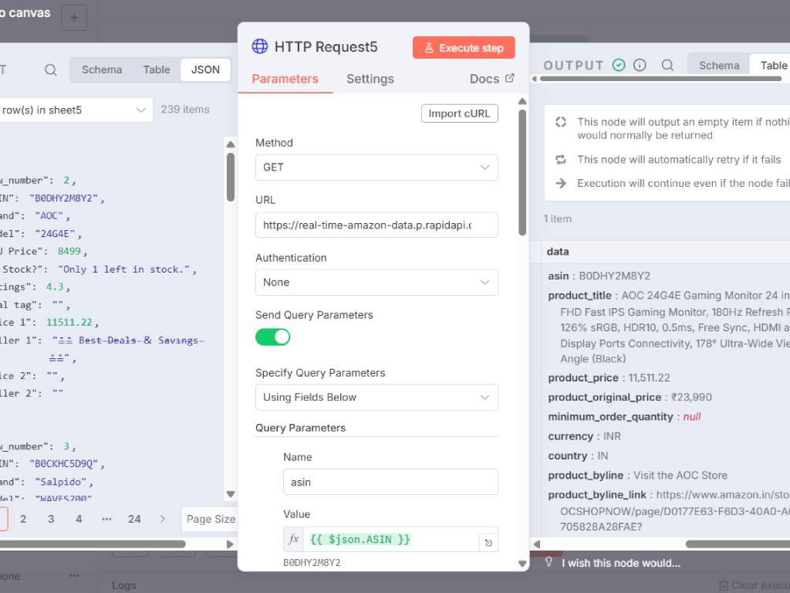Click the URL input field
The width and height of the screenshot is (790, 593).
(376, 225)
